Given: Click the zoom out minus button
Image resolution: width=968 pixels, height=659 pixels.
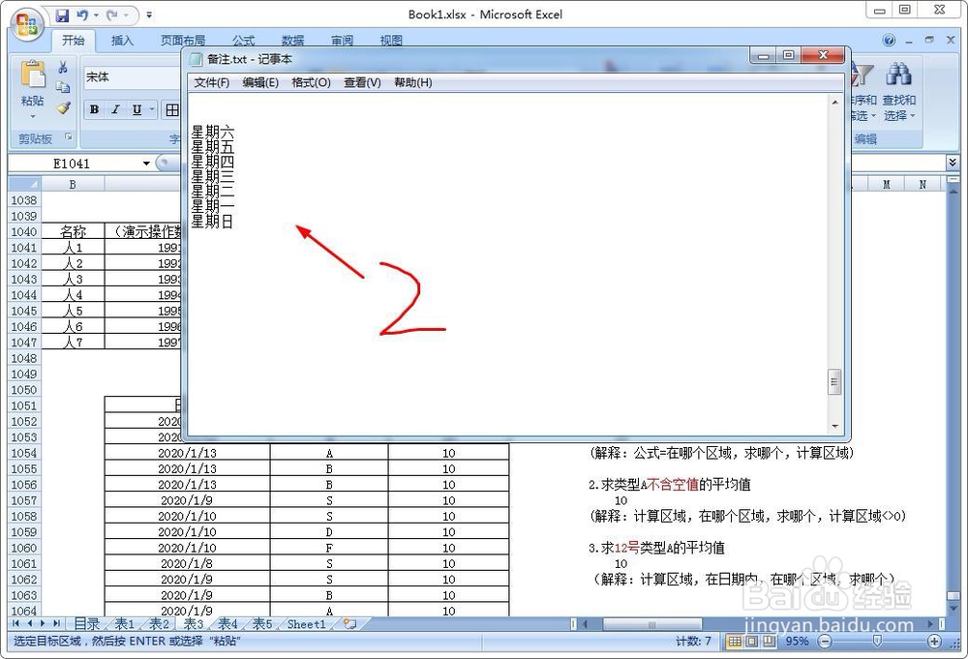Looking at the screenshot, I should [x=825, y=642].
